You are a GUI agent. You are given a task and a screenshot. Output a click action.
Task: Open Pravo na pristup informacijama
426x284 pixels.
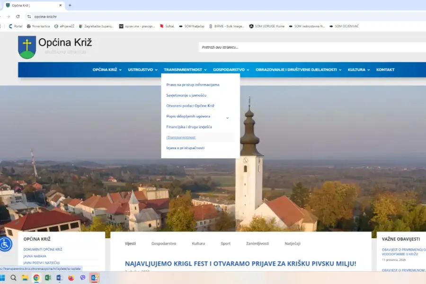tap(192, 84)
